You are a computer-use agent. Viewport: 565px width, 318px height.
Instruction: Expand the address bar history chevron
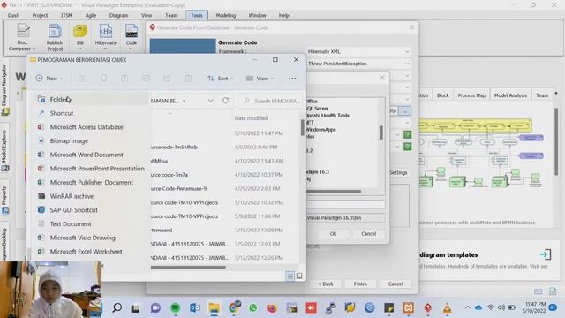210,101
